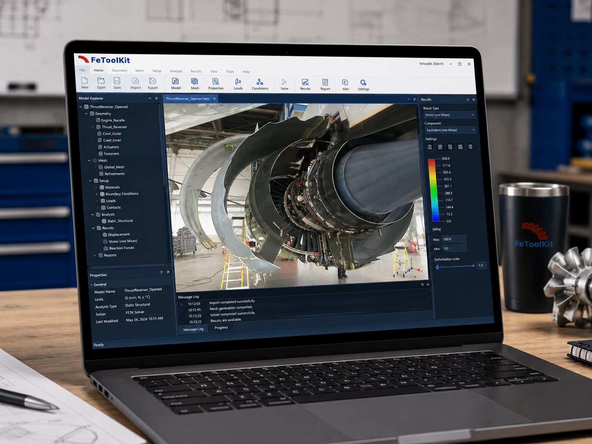Viewport: 592px width, 444px height.
Task: Collapse Model Explorer with minimize dash
Action: point(150,98)
